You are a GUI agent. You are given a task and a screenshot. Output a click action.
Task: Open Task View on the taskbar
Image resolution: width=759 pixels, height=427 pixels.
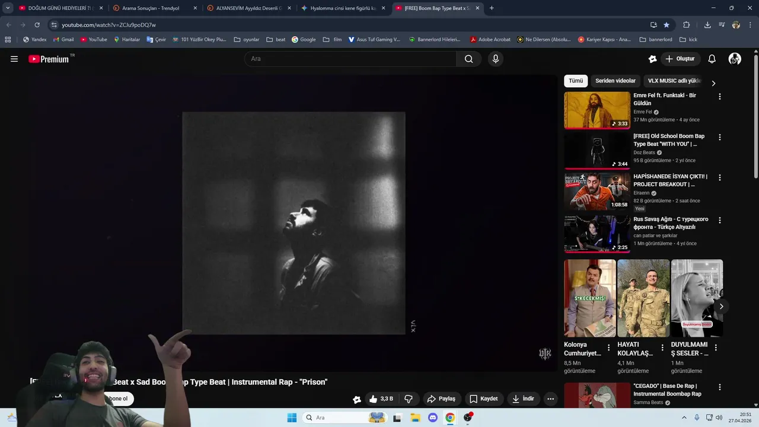click(x=397, y=418)
